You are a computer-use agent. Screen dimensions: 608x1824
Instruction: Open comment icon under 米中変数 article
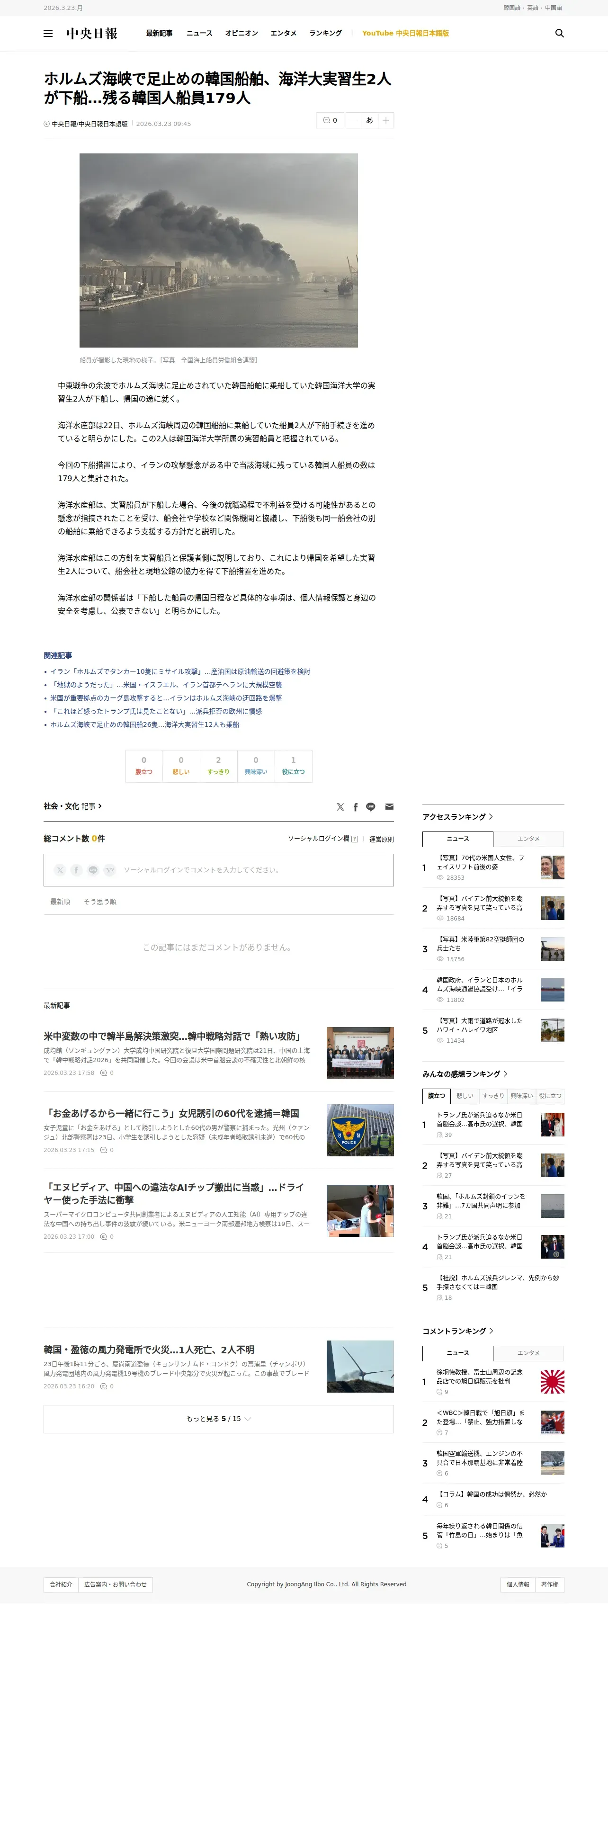click(104, 1073)
